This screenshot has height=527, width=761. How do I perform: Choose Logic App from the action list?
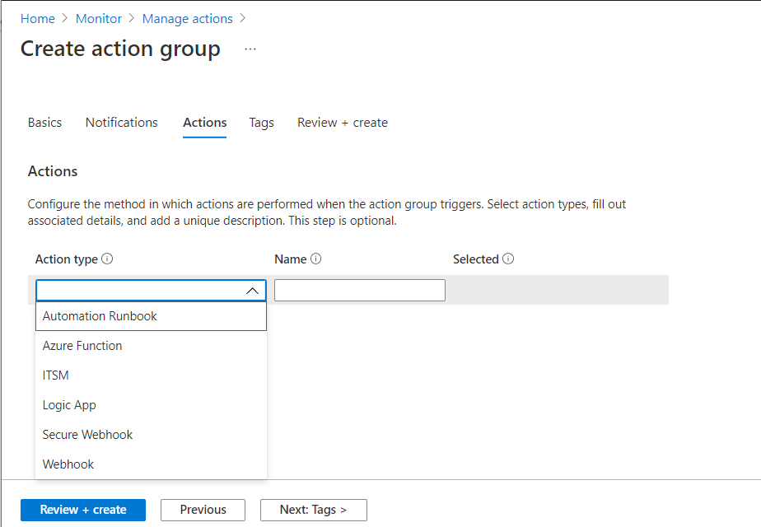tap(151, 405)
